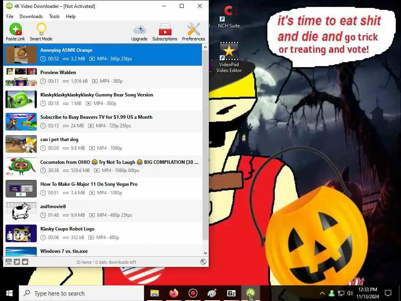Open the File menu
The height and width of the screenshot is (301, 401).
click(x=10, y=16)
